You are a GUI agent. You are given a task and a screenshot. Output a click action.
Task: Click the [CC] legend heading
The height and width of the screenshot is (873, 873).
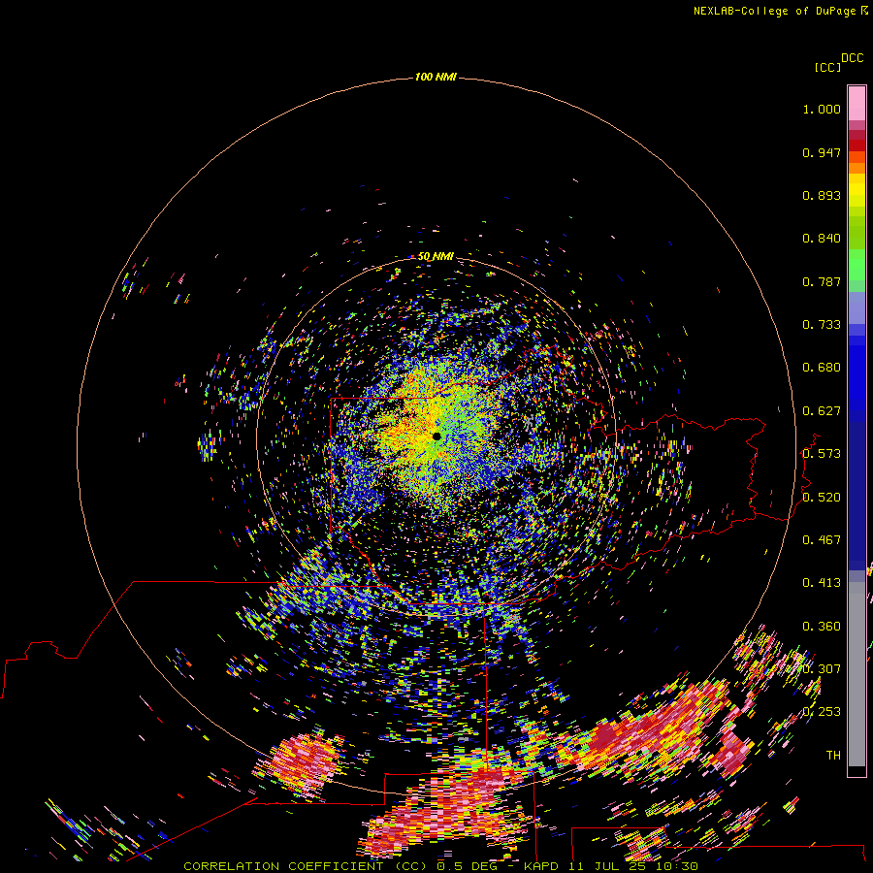(827, 67)
